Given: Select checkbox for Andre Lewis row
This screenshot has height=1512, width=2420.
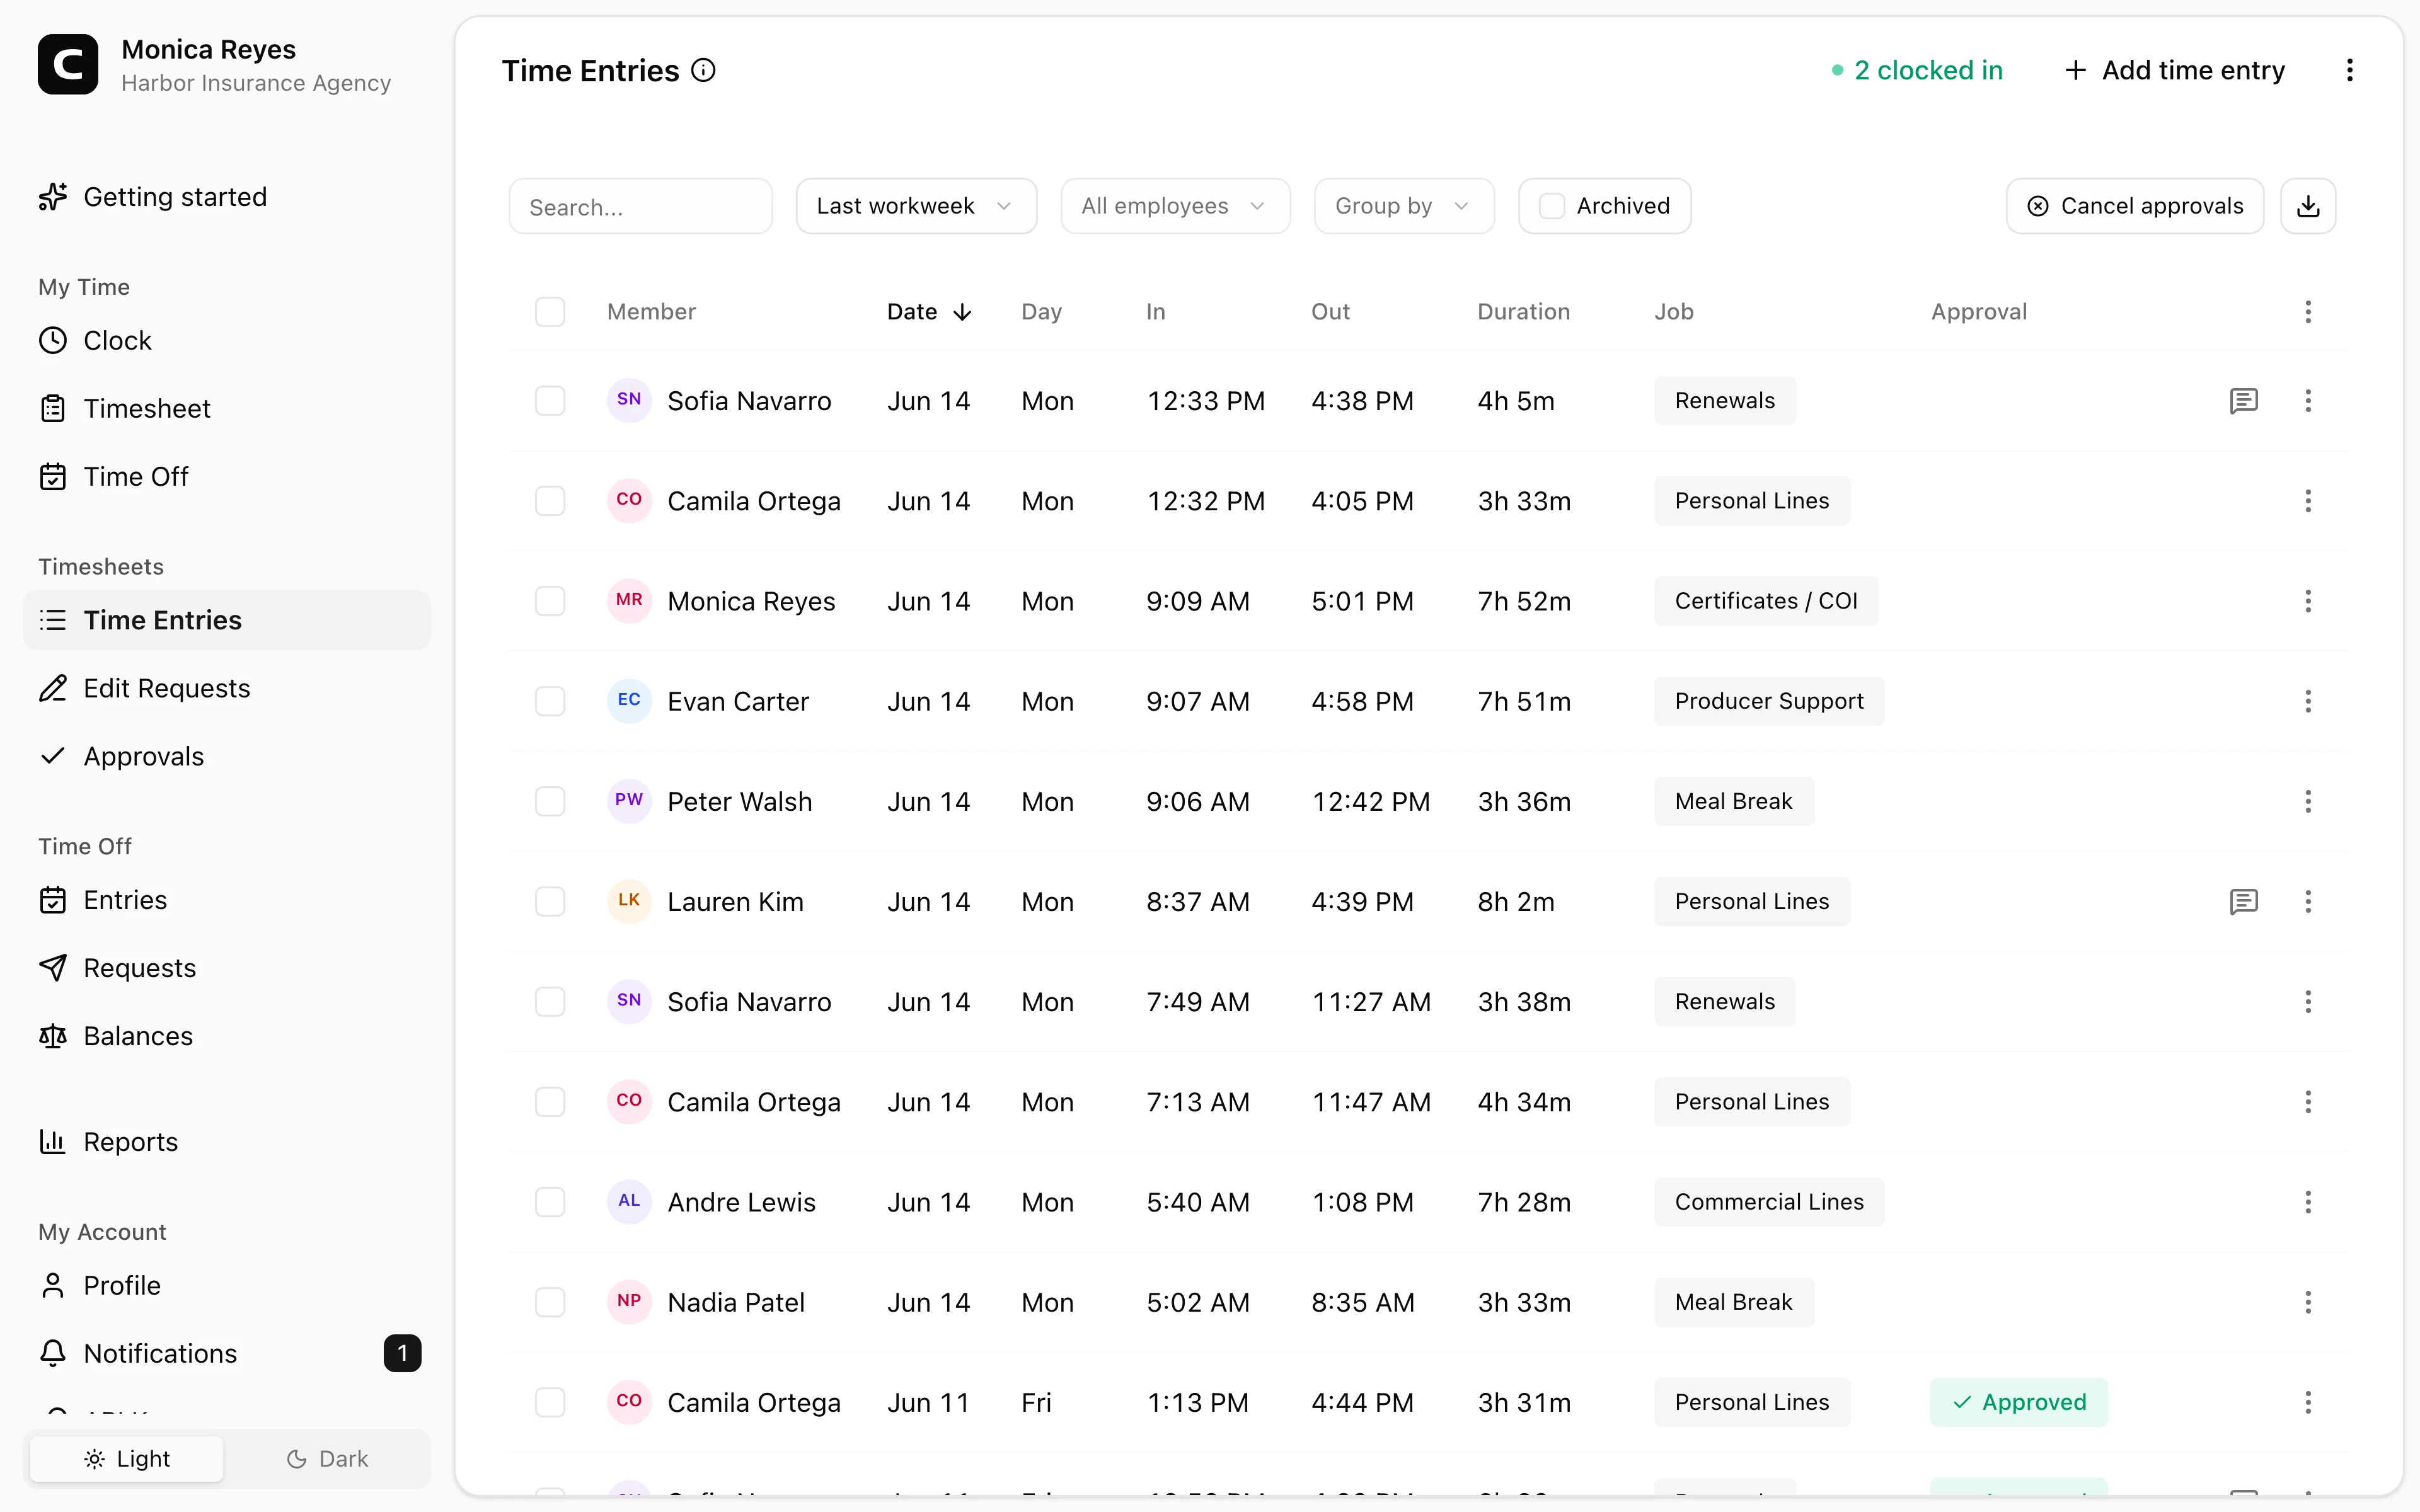Looking at the screenshot, I should (550, 1202).
